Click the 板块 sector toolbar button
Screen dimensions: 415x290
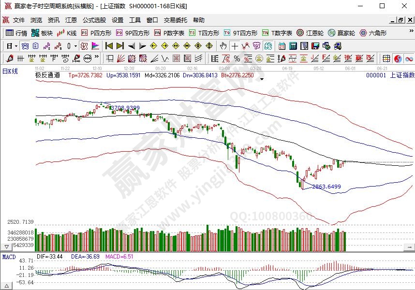(x=42, y=33)
